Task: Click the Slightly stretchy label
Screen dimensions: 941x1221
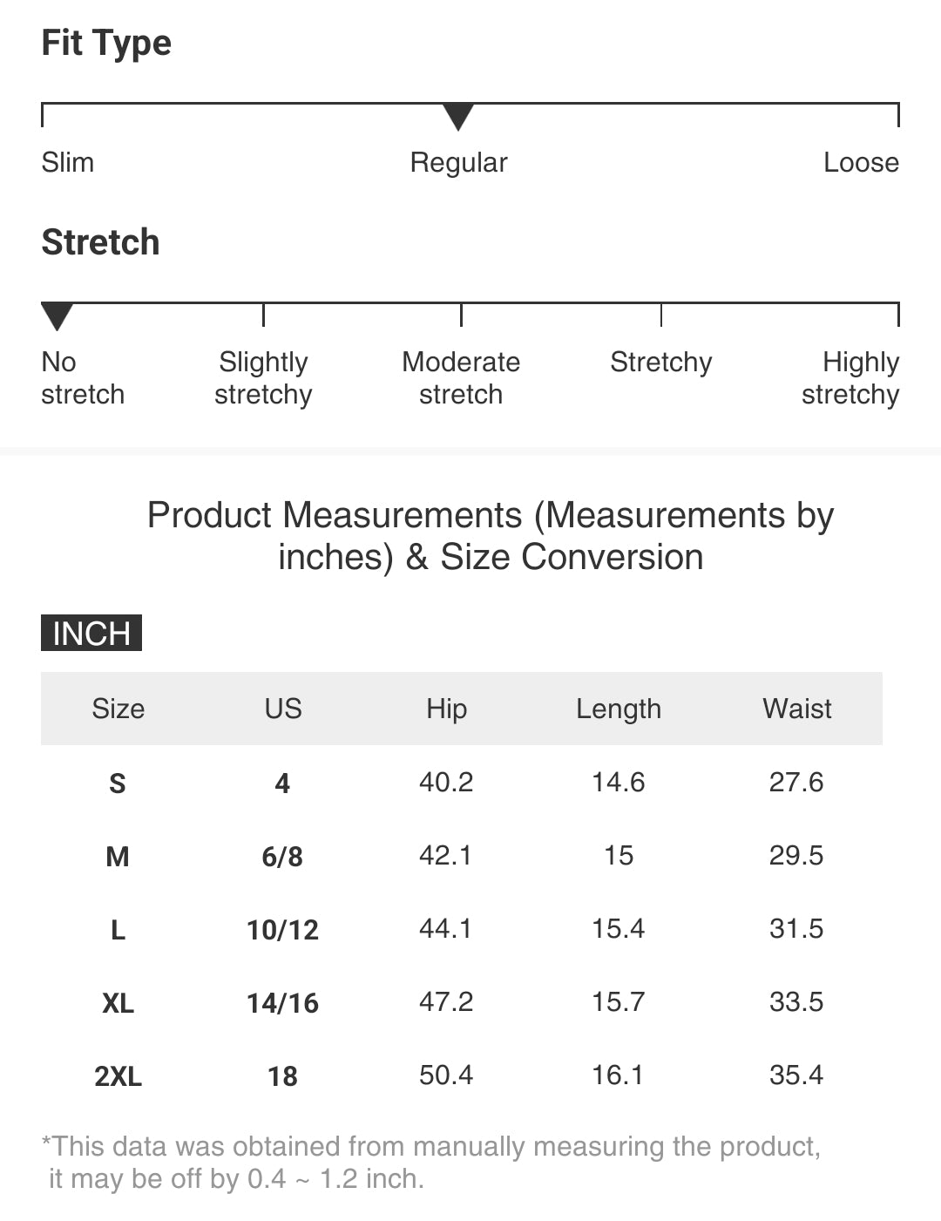Action: click(x=263, y=378)
